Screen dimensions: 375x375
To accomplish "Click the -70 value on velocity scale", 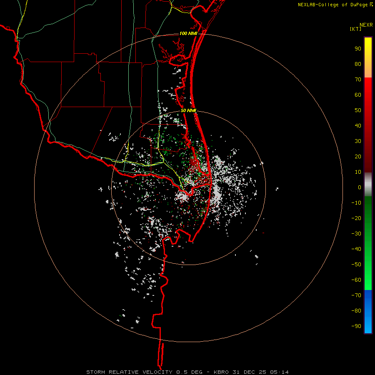I will click(x=356, y=295).
